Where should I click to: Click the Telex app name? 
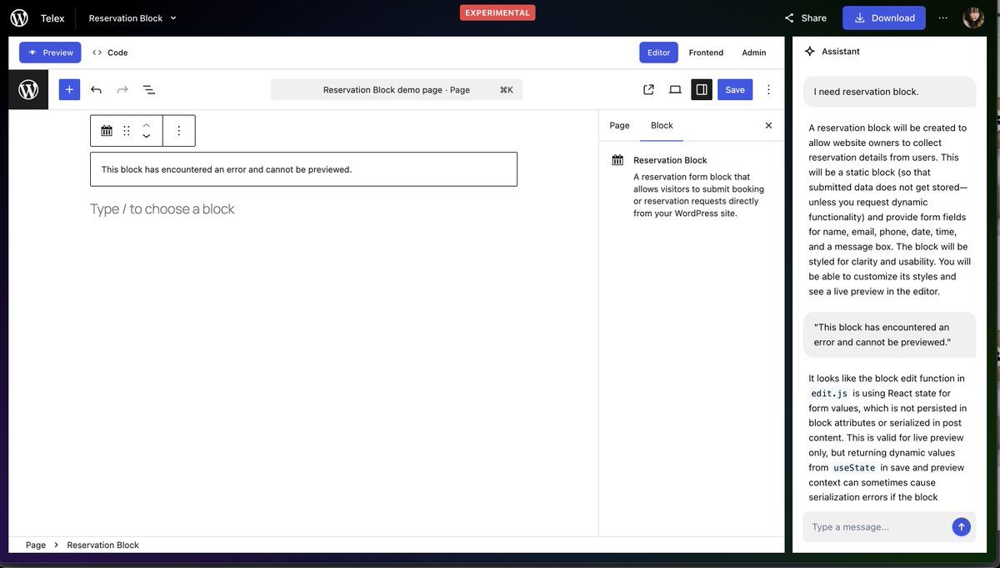click(x=52, y=18)
